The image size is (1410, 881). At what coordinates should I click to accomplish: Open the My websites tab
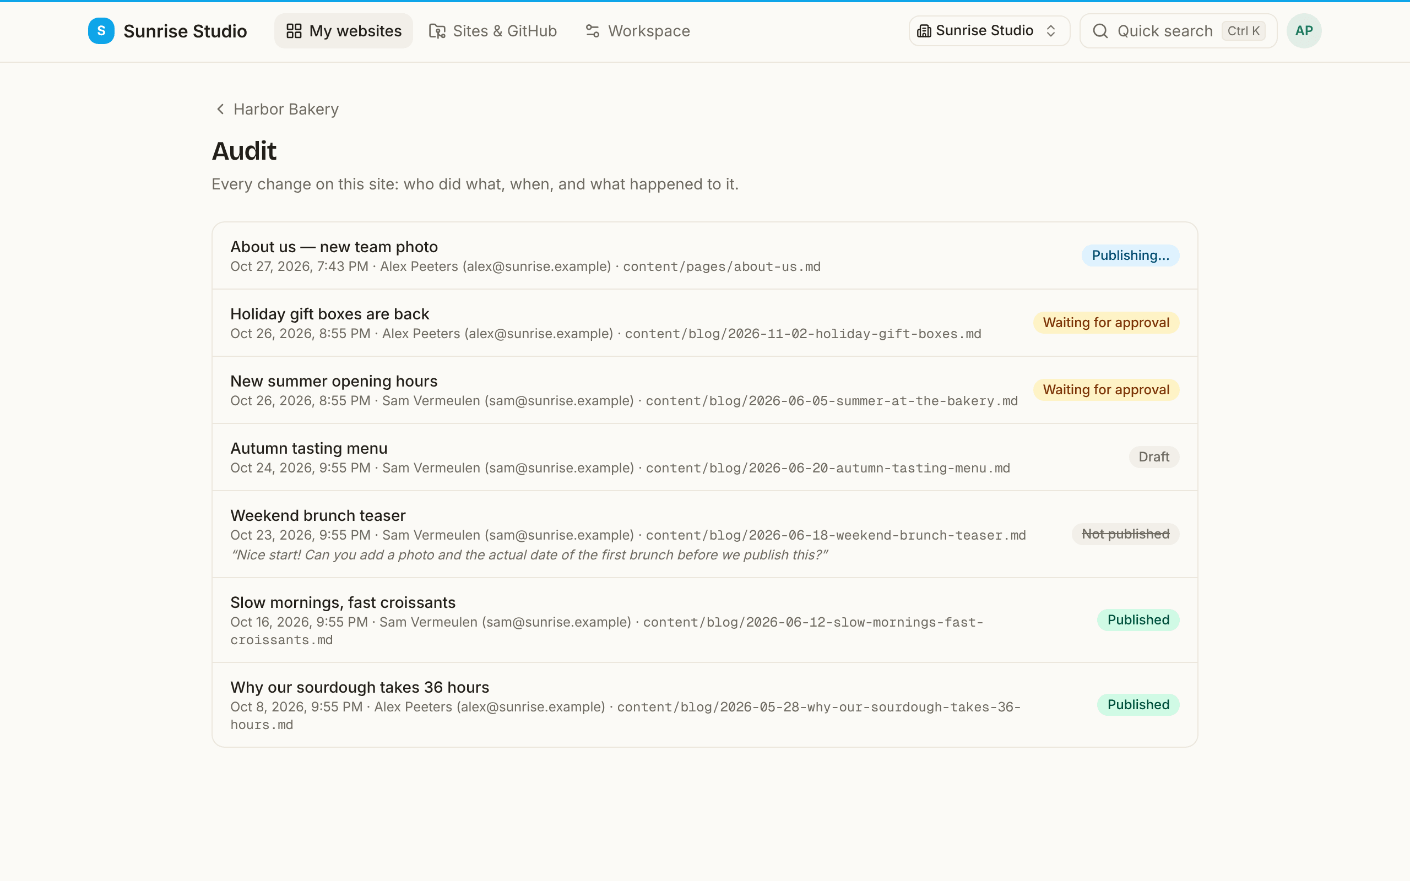[344, 31]
